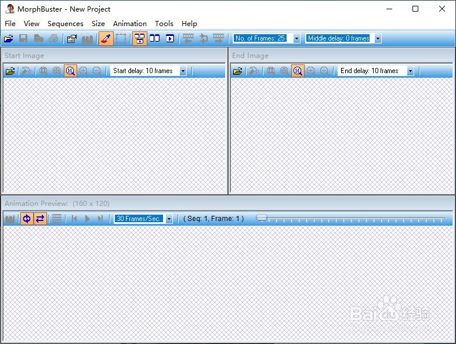Click the empty Start Image canvas
456x344 pixels.
pyautogui.click(x=115, y=135)
